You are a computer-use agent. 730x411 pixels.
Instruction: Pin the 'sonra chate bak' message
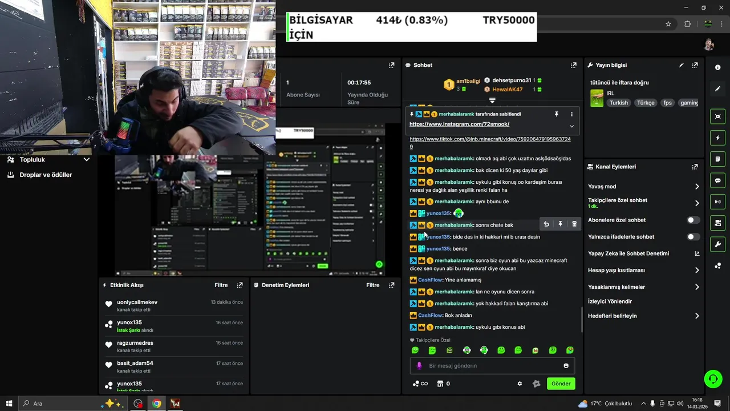560,224
